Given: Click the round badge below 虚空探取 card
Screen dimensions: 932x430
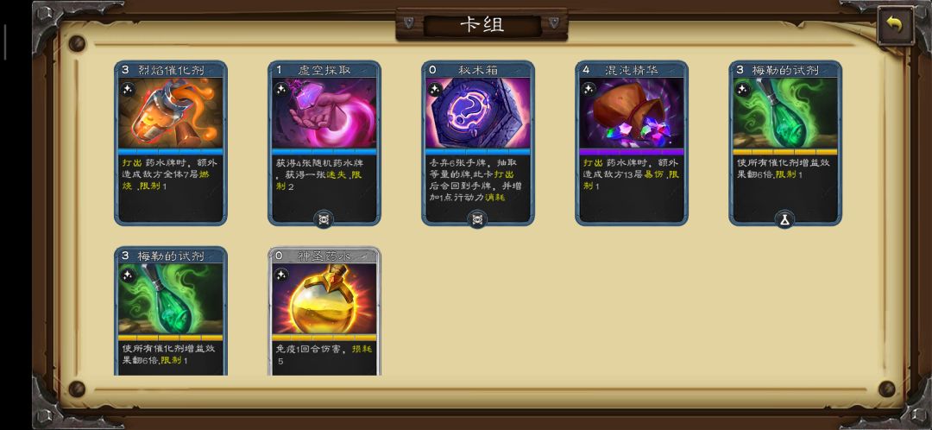Looking at the screenshot, I should (x=324, y=219).
